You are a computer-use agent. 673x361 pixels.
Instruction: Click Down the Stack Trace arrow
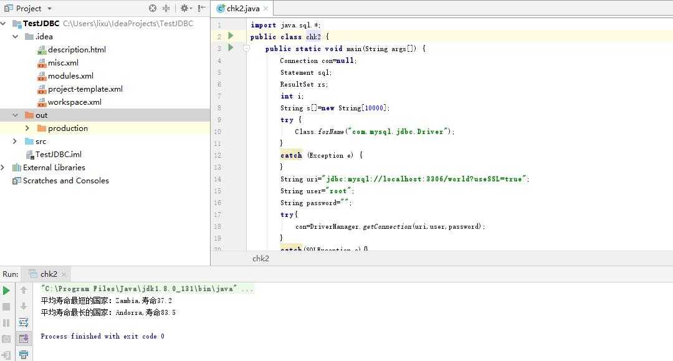coord(24,307)
